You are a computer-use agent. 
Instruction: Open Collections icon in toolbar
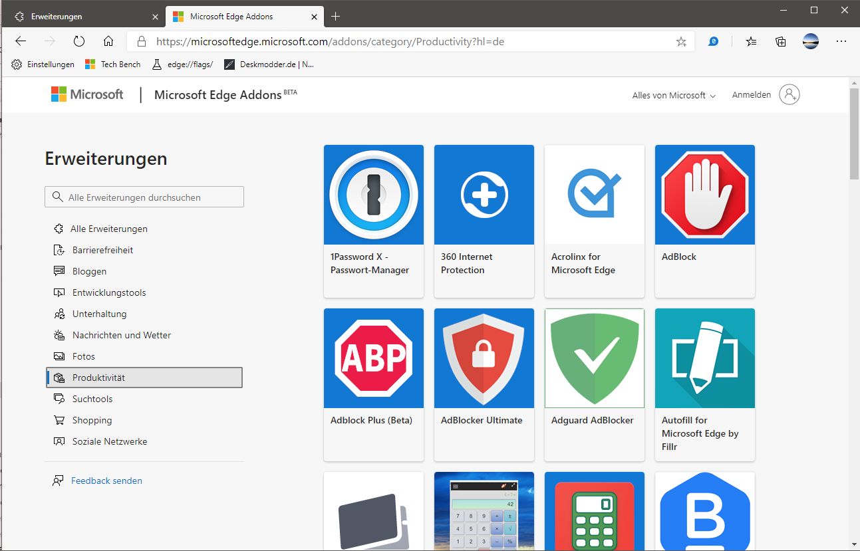pos(781,41)
